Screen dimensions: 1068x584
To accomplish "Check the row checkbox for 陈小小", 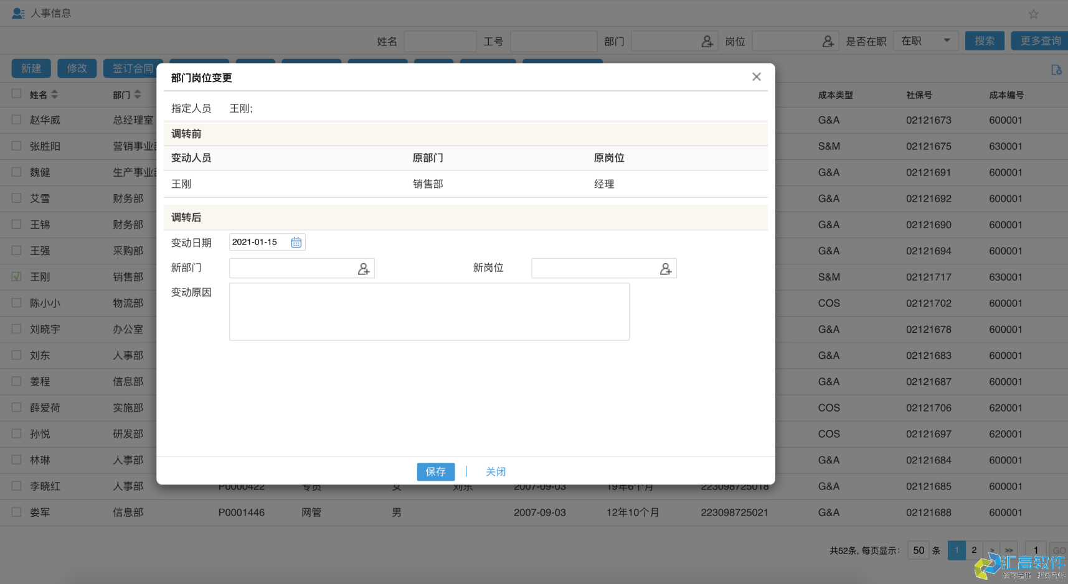I will 16,303.
